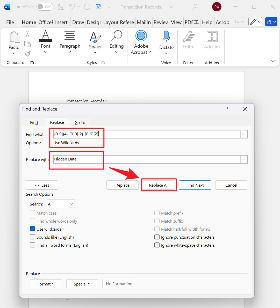Open the Search direction dropdown
This screenshot has height=308, width=280.
pyautogui.click(x=71, y=204)
